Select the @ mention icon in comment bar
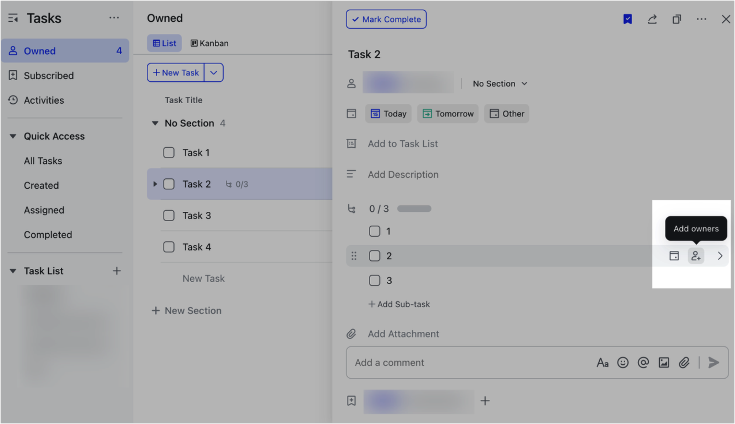 tap(643, 363)
